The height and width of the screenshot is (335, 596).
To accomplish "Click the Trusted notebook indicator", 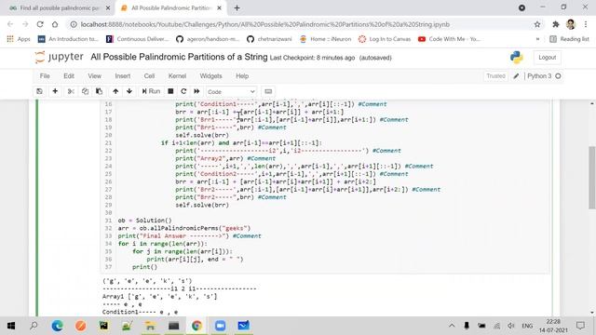I will [x=496, y=76].
